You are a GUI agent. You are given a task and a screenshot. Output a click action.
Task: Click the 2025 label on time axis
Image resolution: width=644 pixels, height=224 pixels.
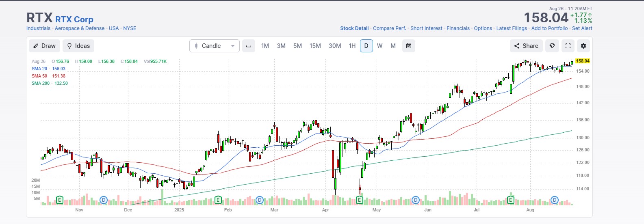click(x=179, y=210)
